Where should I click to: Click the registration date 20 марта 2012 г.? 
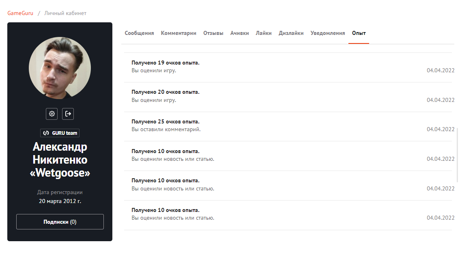point(60,201)
